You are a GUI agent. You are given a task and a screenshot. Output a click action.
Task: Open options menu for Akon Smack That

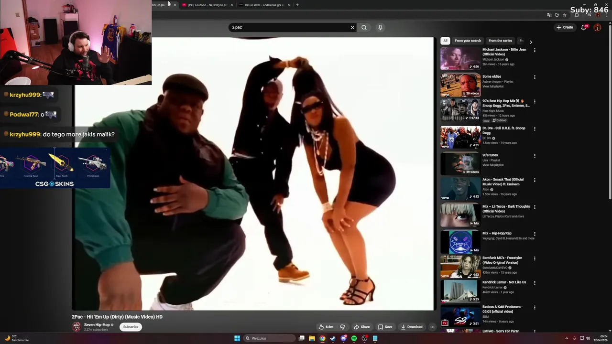(x=535, y=180)
